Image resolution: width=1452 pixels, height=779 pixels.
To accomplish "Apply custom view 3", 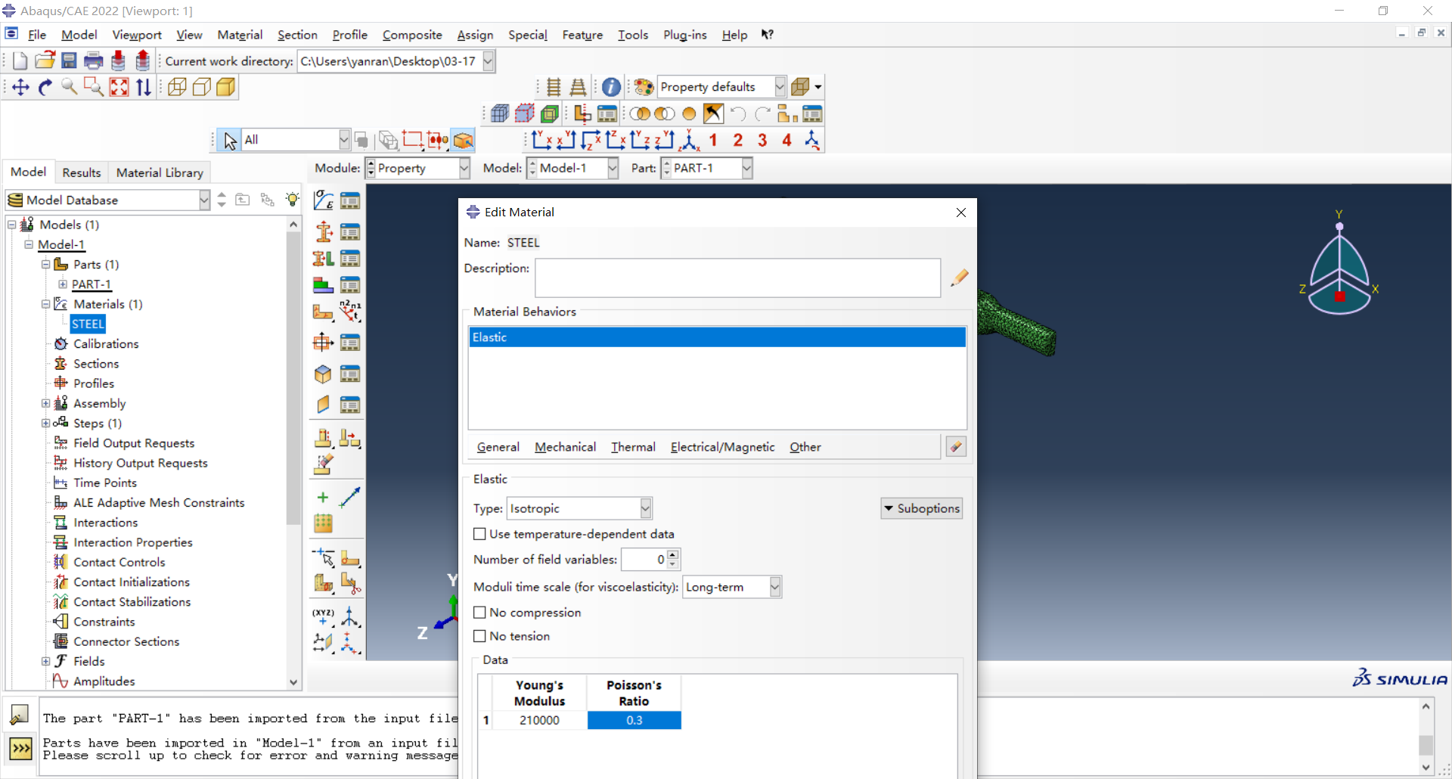I will point(762,140).
